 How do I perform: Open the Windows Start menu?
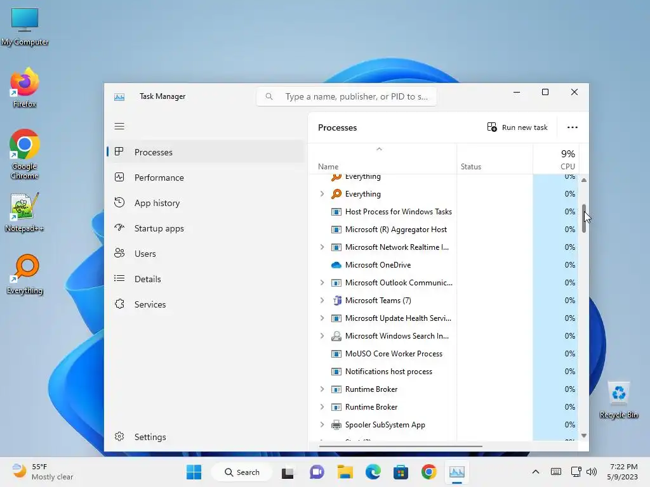194,472
